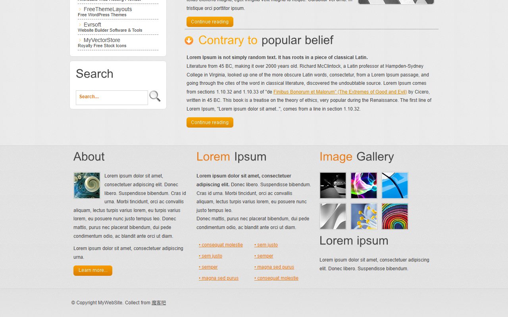Open the colorful neon swirl gallery thumbnail
The image size is (508, 317).
(x=364, y=185)
